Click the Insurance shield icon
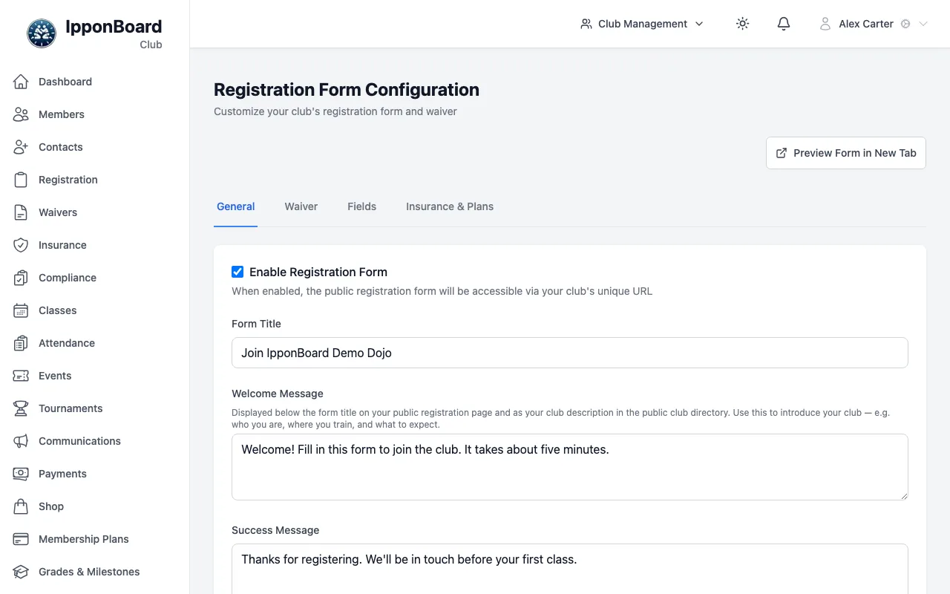Viewport: 950px width, 594px height. pos(21,245)
